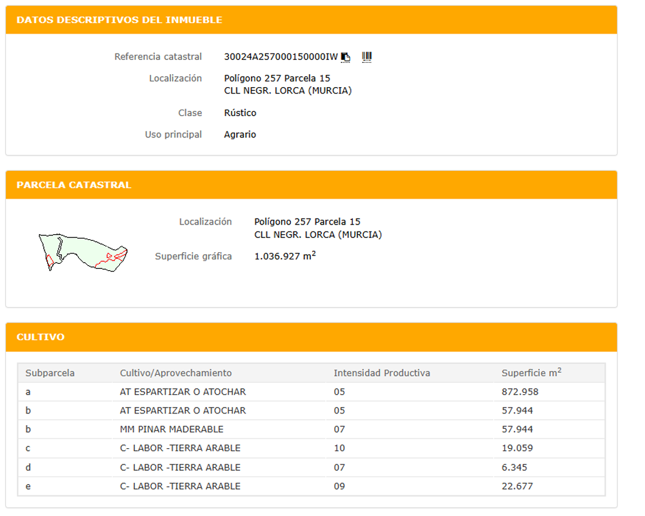
Task: Click the Agrario main use value
Action: pos(240,135)
